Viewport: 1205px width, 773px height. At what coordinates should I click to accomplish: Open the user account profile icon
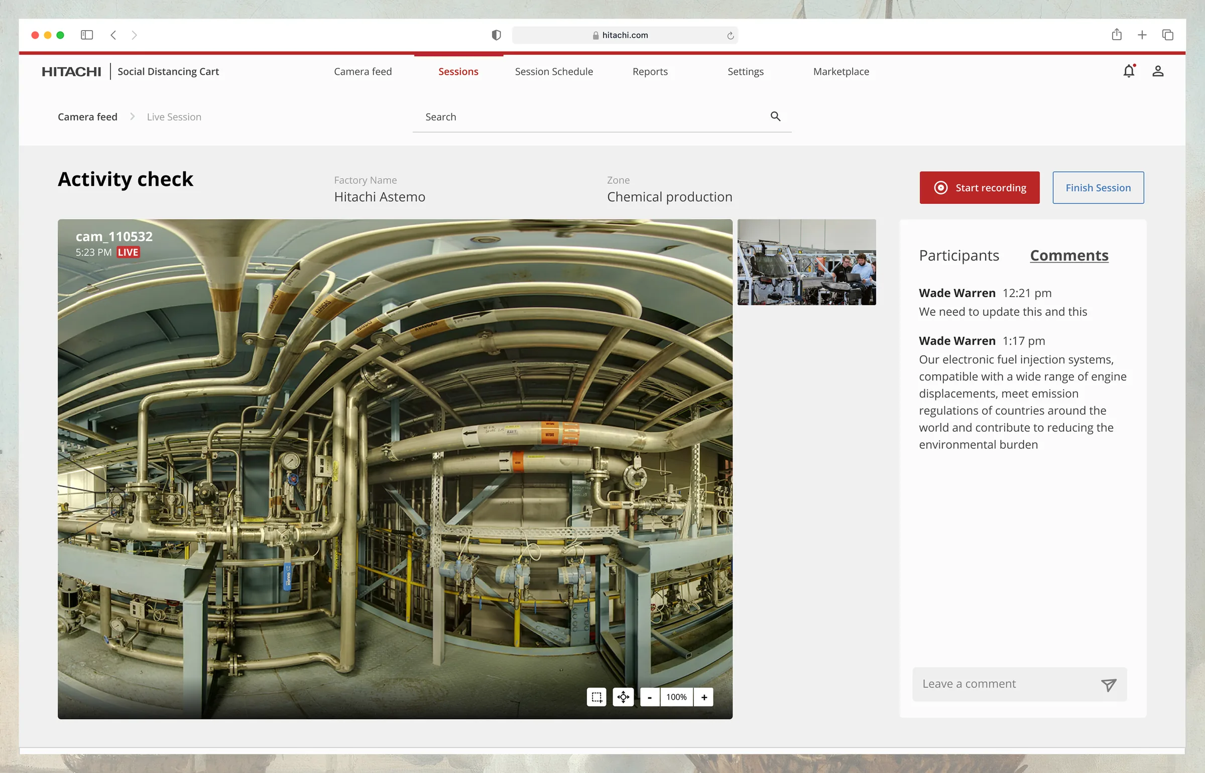pyautogui.click(x=1158, y=71)
